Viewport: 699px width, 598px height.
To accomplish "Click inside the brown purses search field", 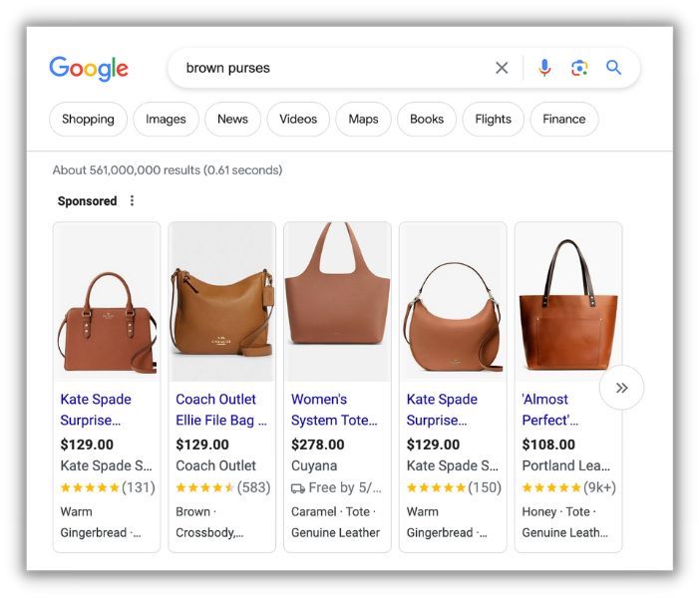I will [329, 68].
